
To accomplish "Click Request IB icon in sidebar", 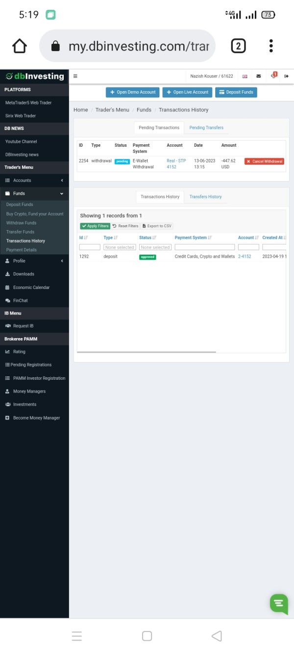I will point(7,326).
